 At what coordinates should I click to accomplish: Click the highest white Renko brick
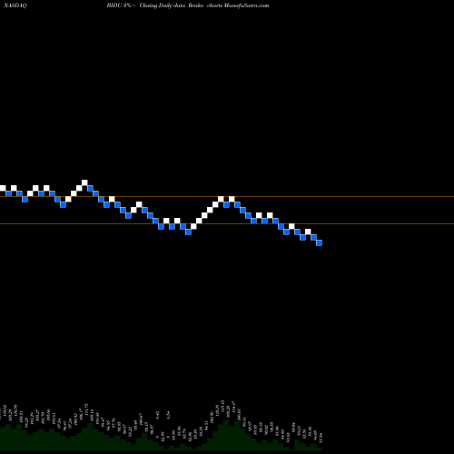(x=84, y=183)
